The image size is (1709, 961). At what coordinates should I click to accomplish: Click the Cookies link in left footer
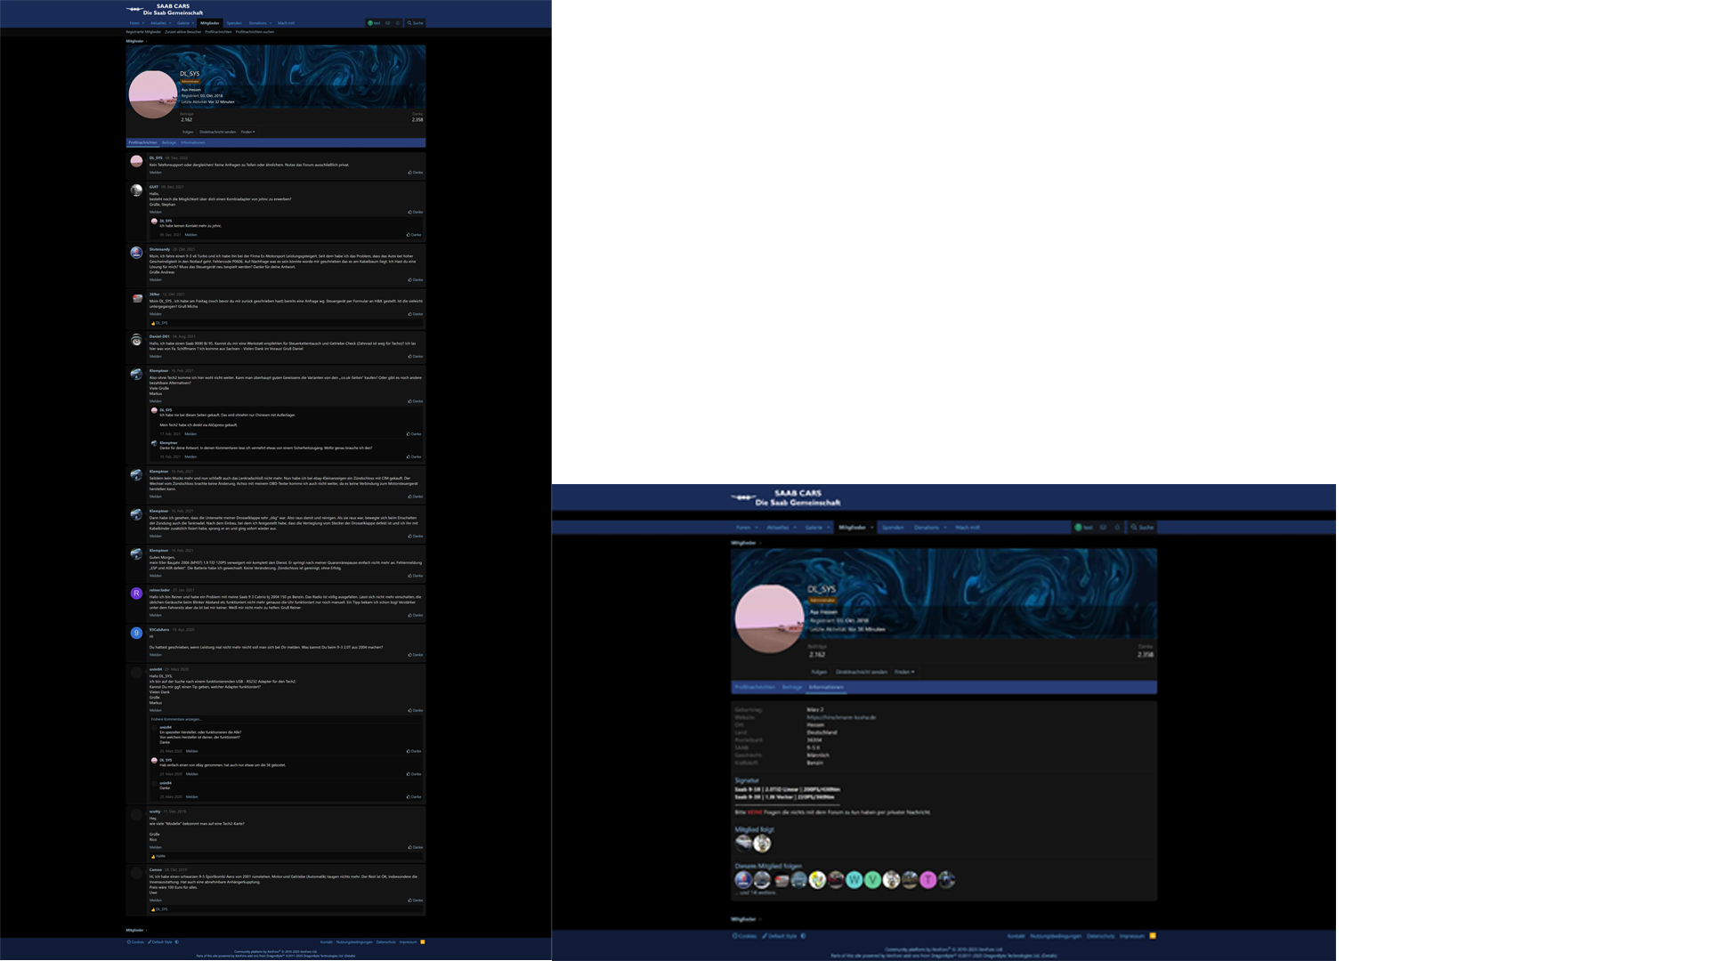pos(135,941)
